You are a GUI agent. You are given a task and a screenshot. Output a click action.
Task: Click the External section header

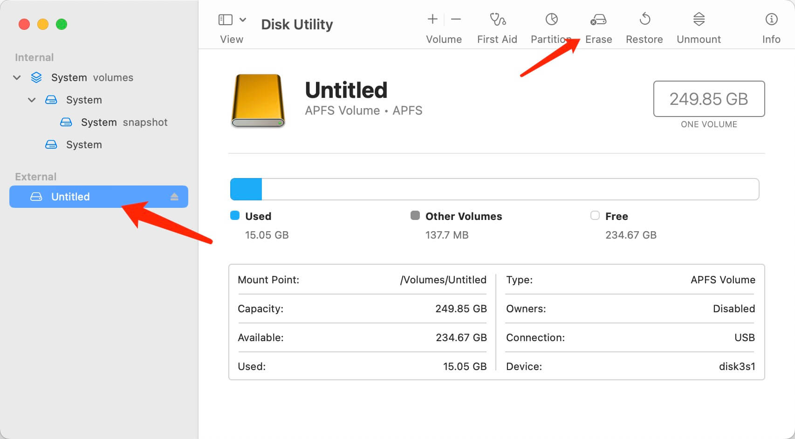35,177
